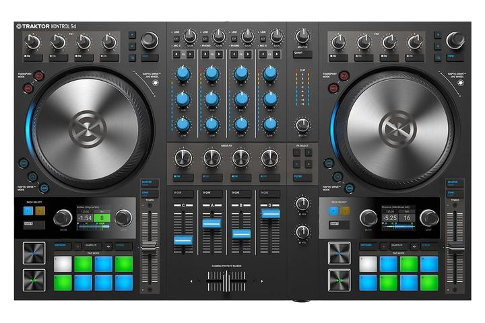485x323 pixels.
Task: Toggle MASTER button on right deck
Action: pyautogui.click(x=455, y=183)
